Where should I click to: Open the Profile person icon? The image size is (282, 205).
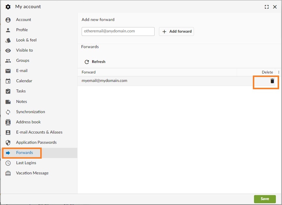click(x=8, y=30)
